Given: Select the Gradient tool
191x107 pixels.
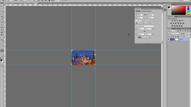Looking at the screenshot, I should pyautogui.click(x=2, y=35).
